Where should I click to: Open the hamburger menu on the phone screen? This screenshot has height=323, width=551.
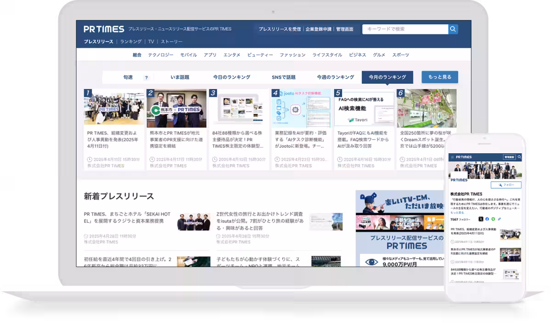click(452, 157)
